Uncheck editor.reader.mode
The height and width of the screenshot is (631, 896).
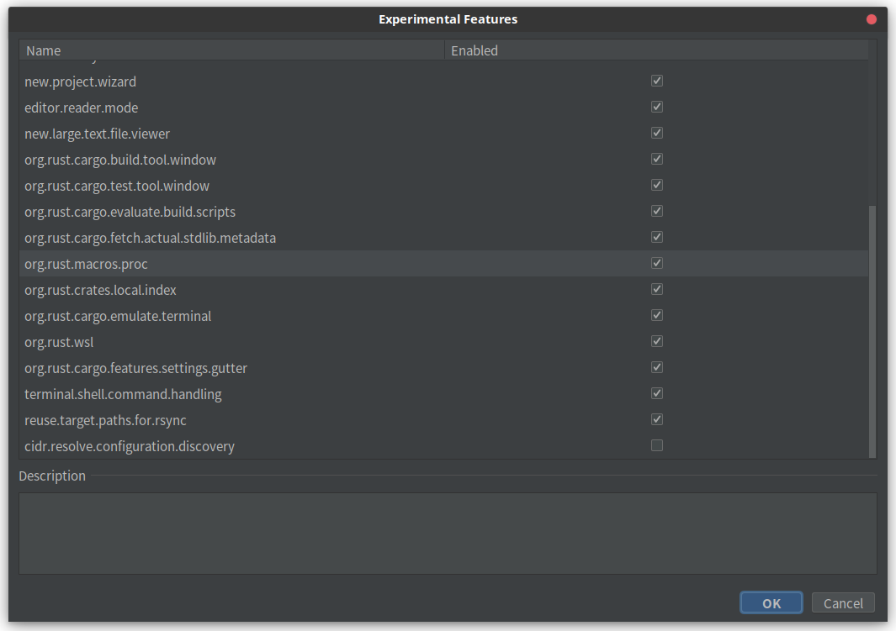(656, 107)
